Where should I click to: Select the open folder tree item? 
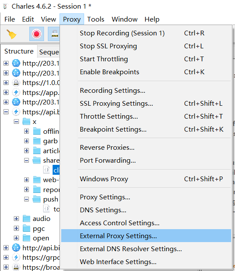(41, 238)
